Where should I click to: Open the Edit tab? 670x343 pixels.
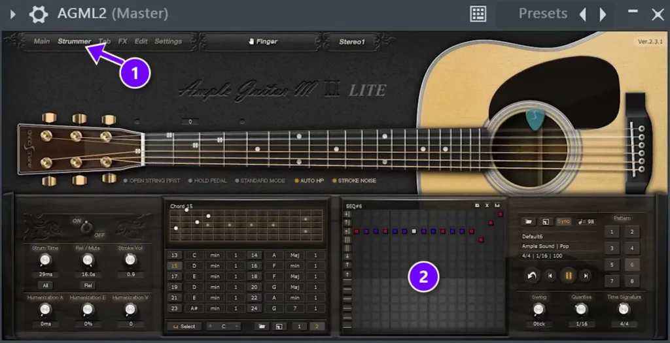(141, 41)
